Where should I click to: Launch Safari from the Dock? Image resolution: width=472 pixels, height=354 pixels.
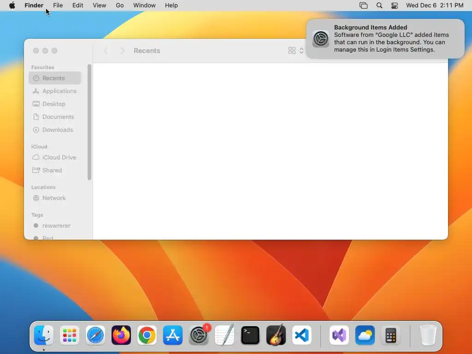coord(95,335)
